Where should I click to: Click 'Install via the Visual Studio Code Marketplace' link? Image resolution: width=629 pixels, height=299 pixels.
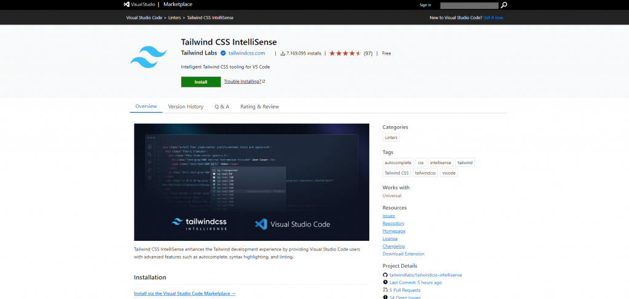point(184,293)
